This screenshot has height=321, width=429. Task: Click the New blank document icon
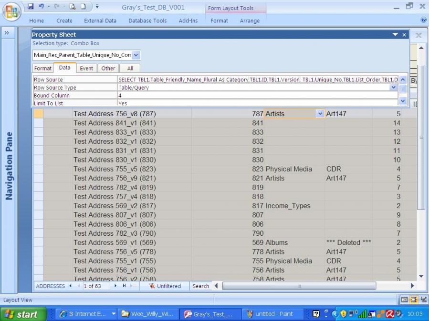[x=83, y=7]
